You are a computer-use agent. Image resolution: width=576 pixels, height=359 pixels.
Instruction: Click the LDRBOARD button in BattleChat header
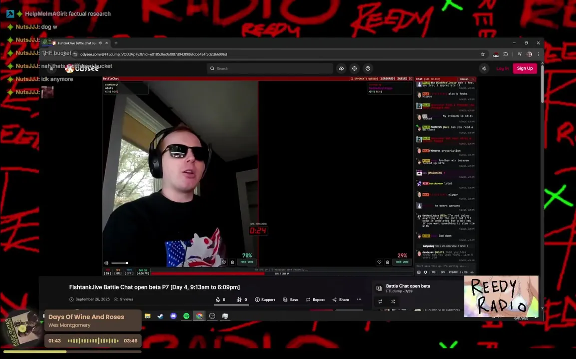(x=387, y=79)
